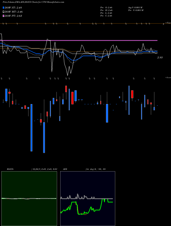Select the 'DOW MT: 2.46' legend text
171x226 pixels.
click(x=14, y=12)
